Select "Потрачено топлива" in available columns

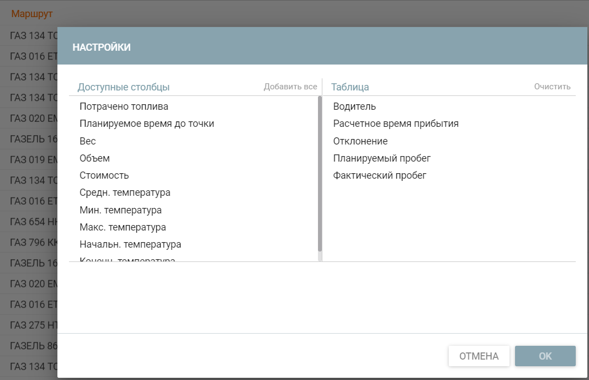tap(124, 106)
